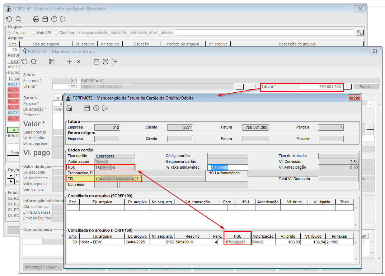The width and height of the screenshot is (385, 276).
Task: Click Cliente 2271 field in FCRFM001
Action: (65, 87)
